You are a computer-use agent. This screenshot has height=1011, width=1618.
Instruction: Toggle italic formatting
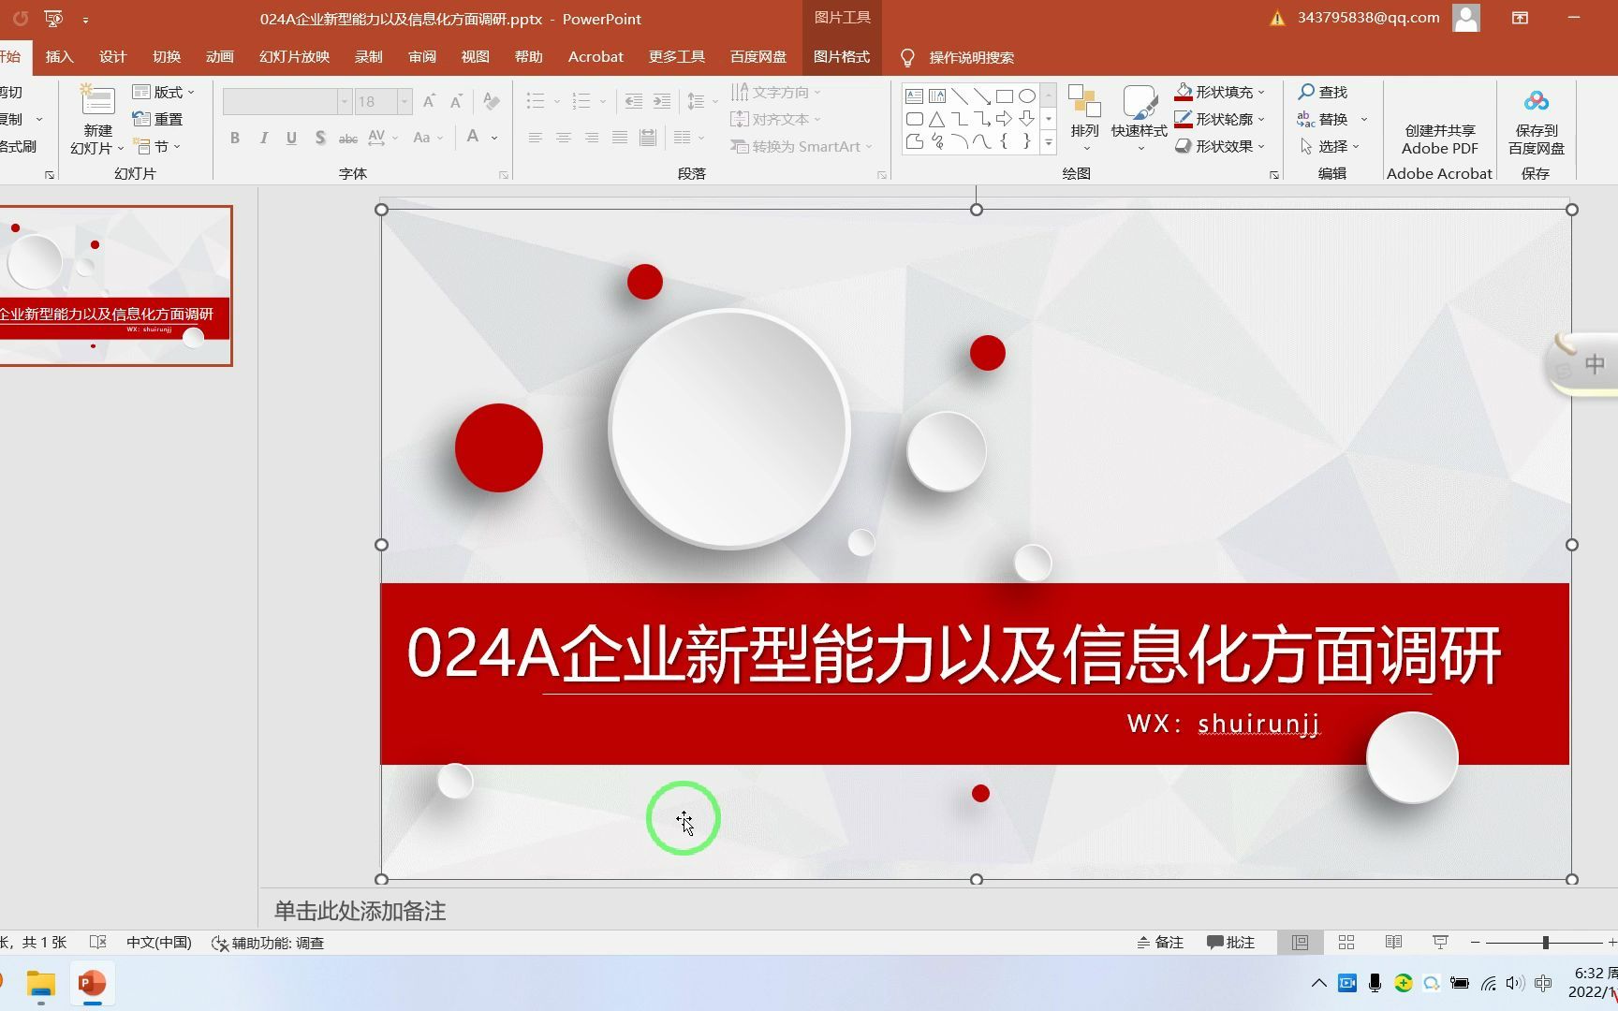coord(263,137)
